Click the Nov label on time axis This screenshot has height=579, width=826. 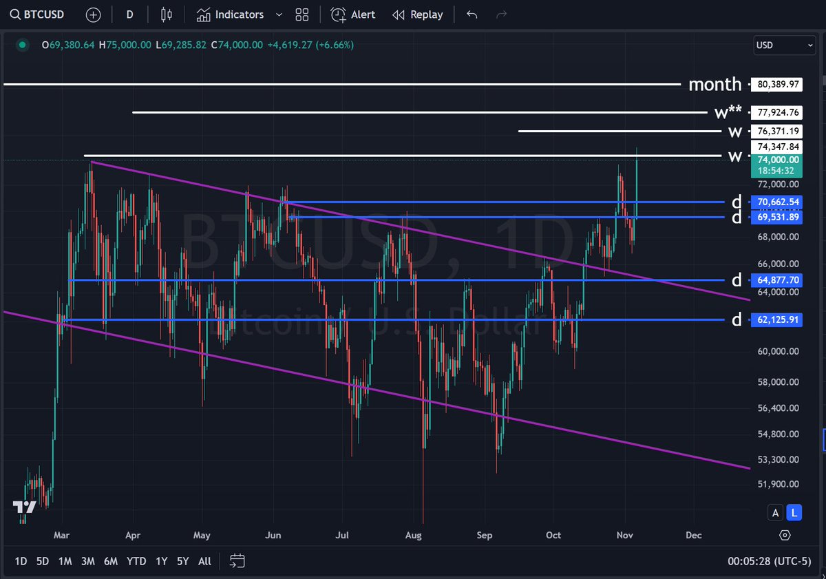tap(625, 534)
